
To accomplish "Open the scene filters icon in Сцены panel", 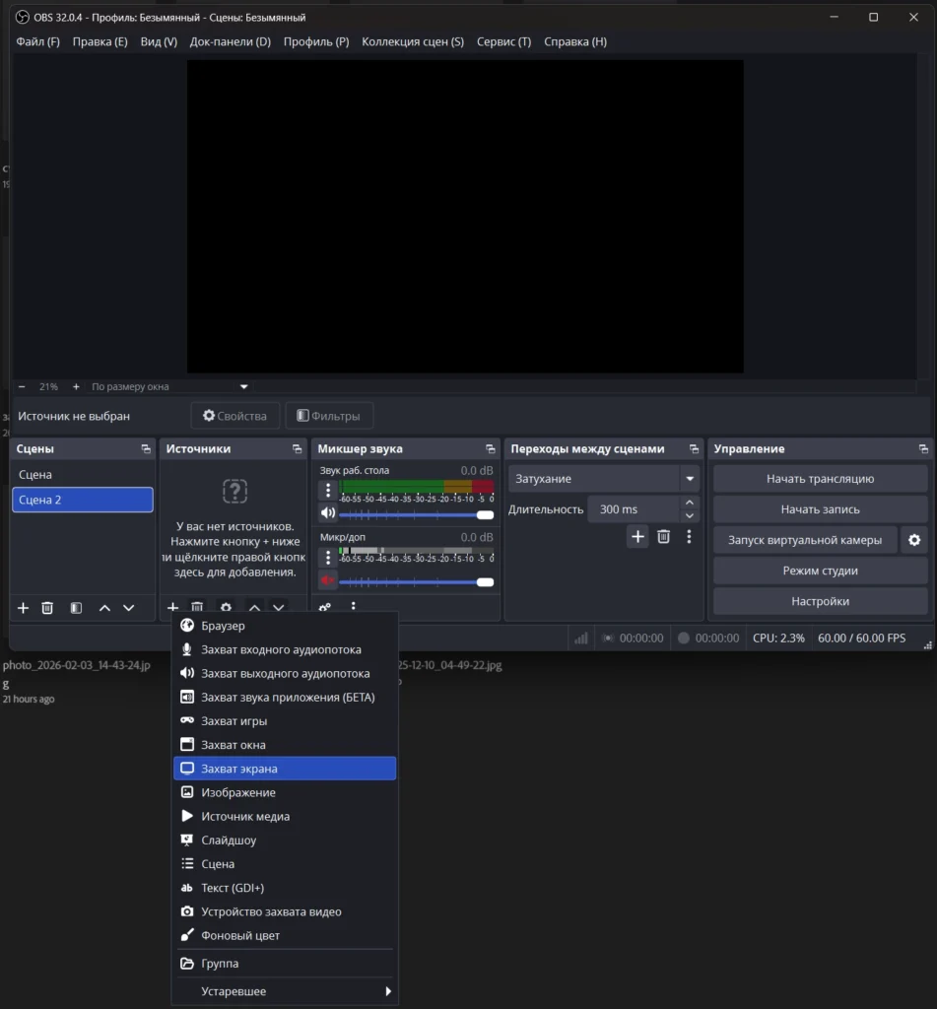I will point(76,608).
